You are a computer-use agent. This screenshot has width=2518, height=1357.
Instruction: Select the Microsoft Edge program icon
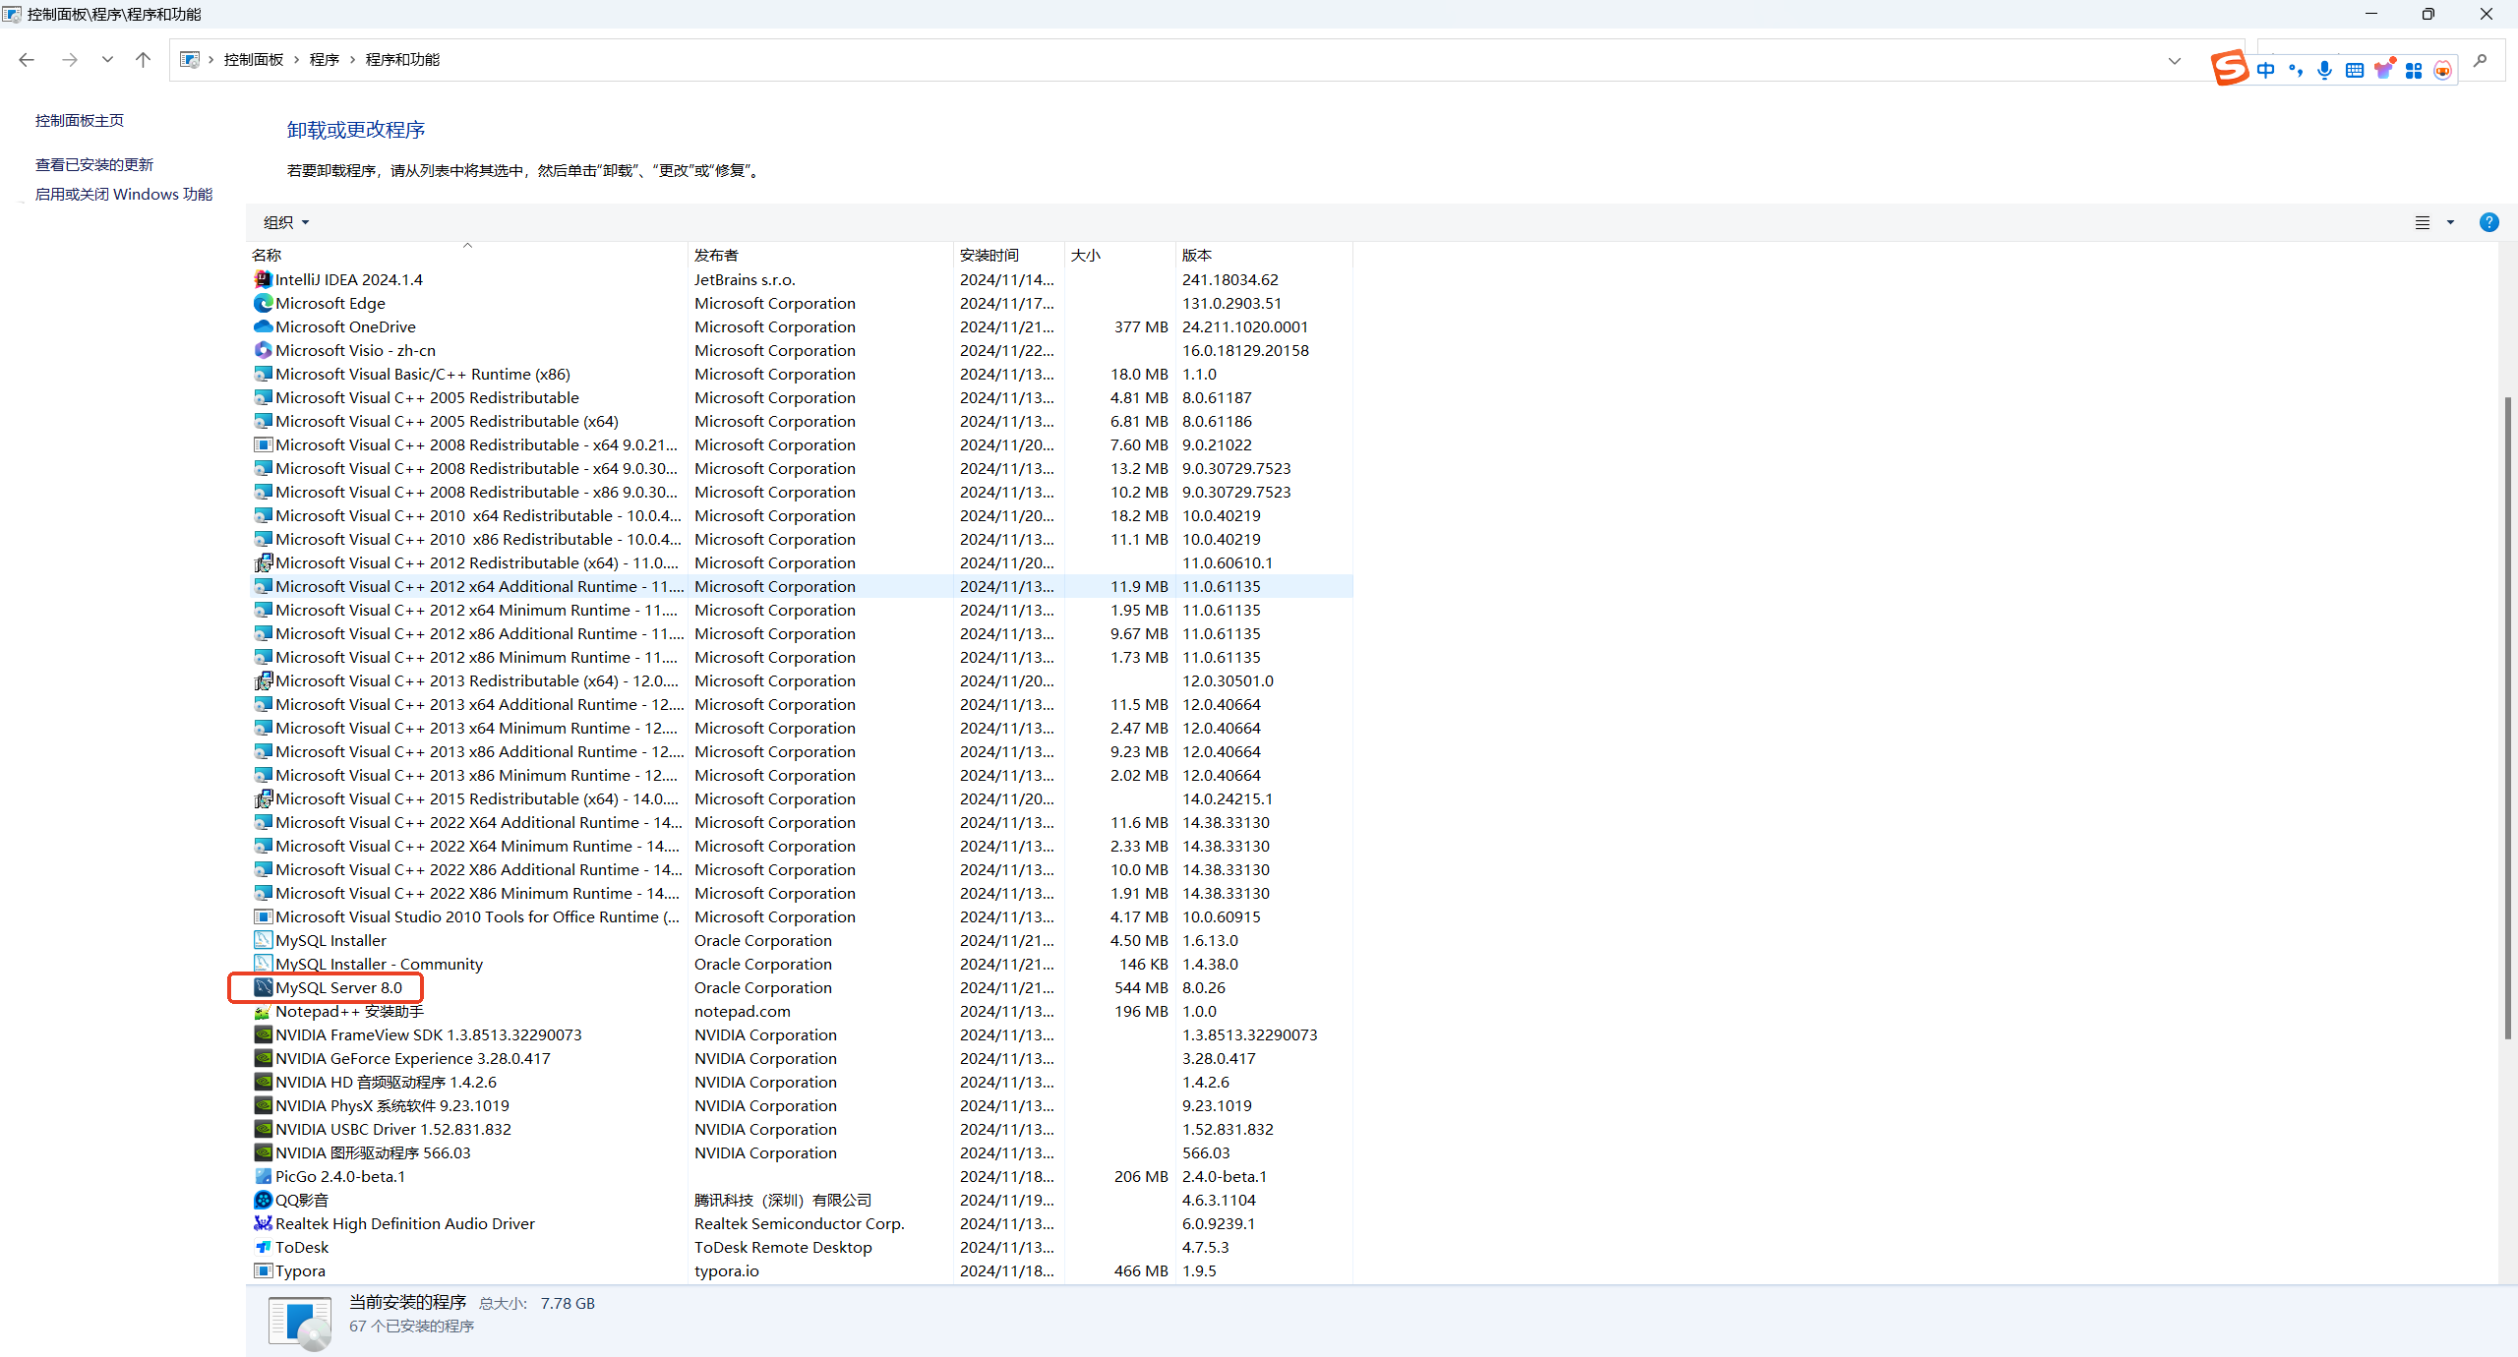click(263, 303)
